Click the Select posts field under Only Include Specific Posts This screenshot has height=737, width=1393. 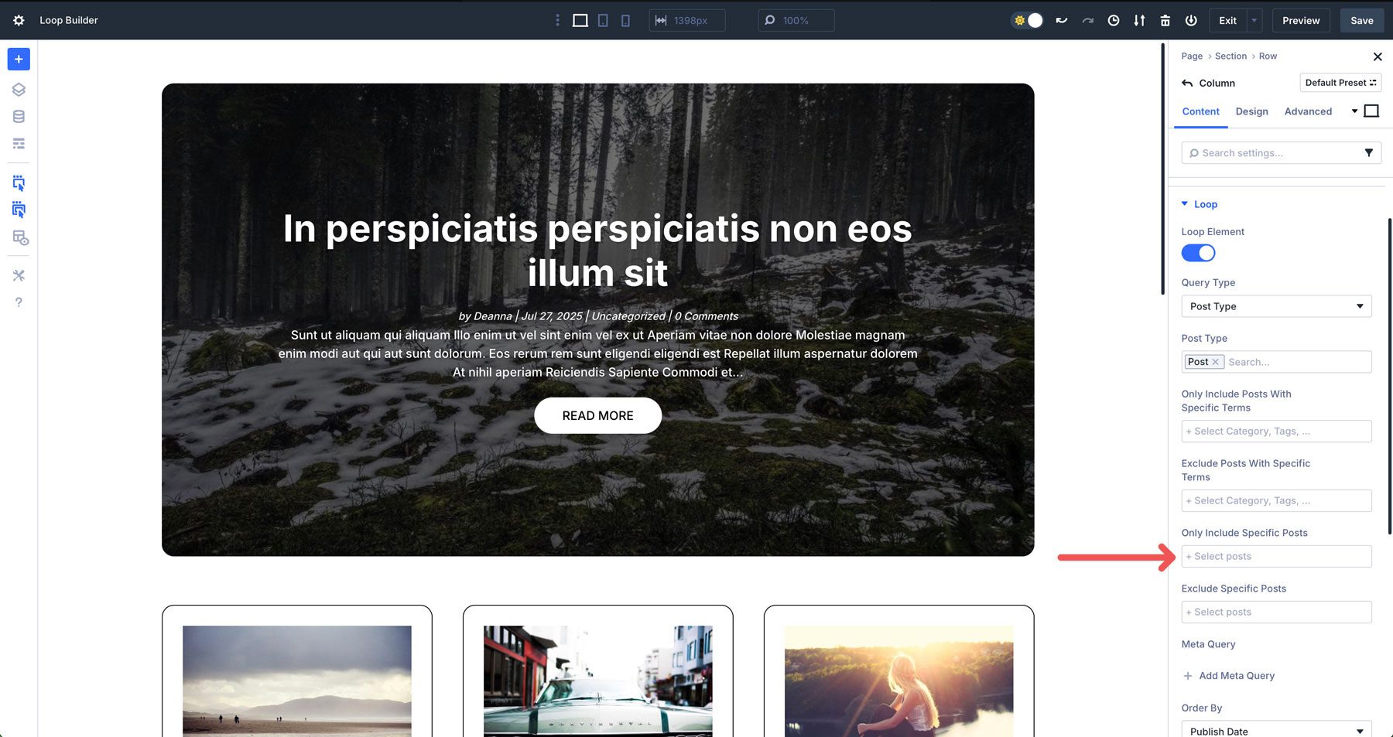(x=1275, y=556)
